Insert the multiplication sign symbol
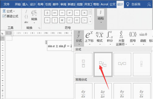Screen dimensions: 153x99 (x=85, y=13)
